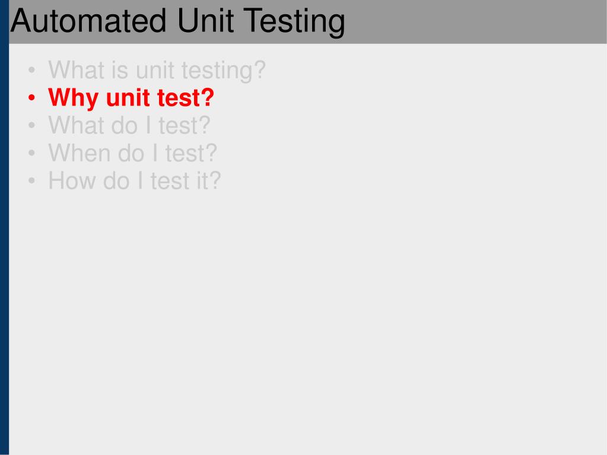Click the word 'Unit' in the title

(x=205, y=21)
